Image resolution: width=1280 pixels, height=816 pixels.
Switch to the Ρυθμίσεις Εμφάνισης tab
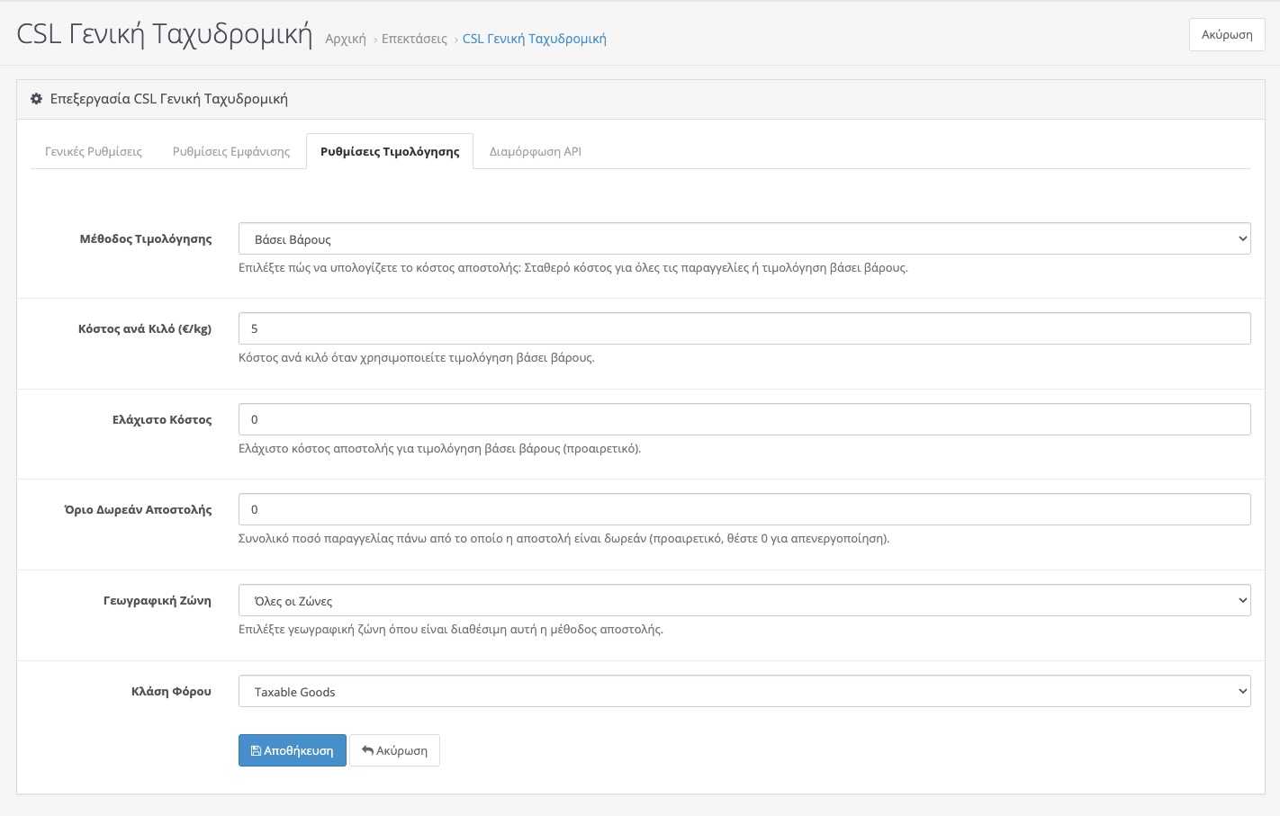tap(231, 151)
